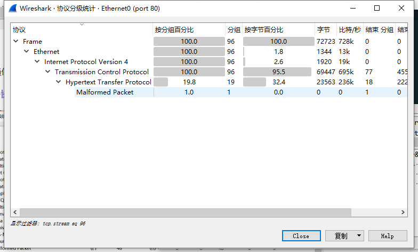Sort by 结束 分组 column header
418x252 pixels.
click(x=380, y=30)
